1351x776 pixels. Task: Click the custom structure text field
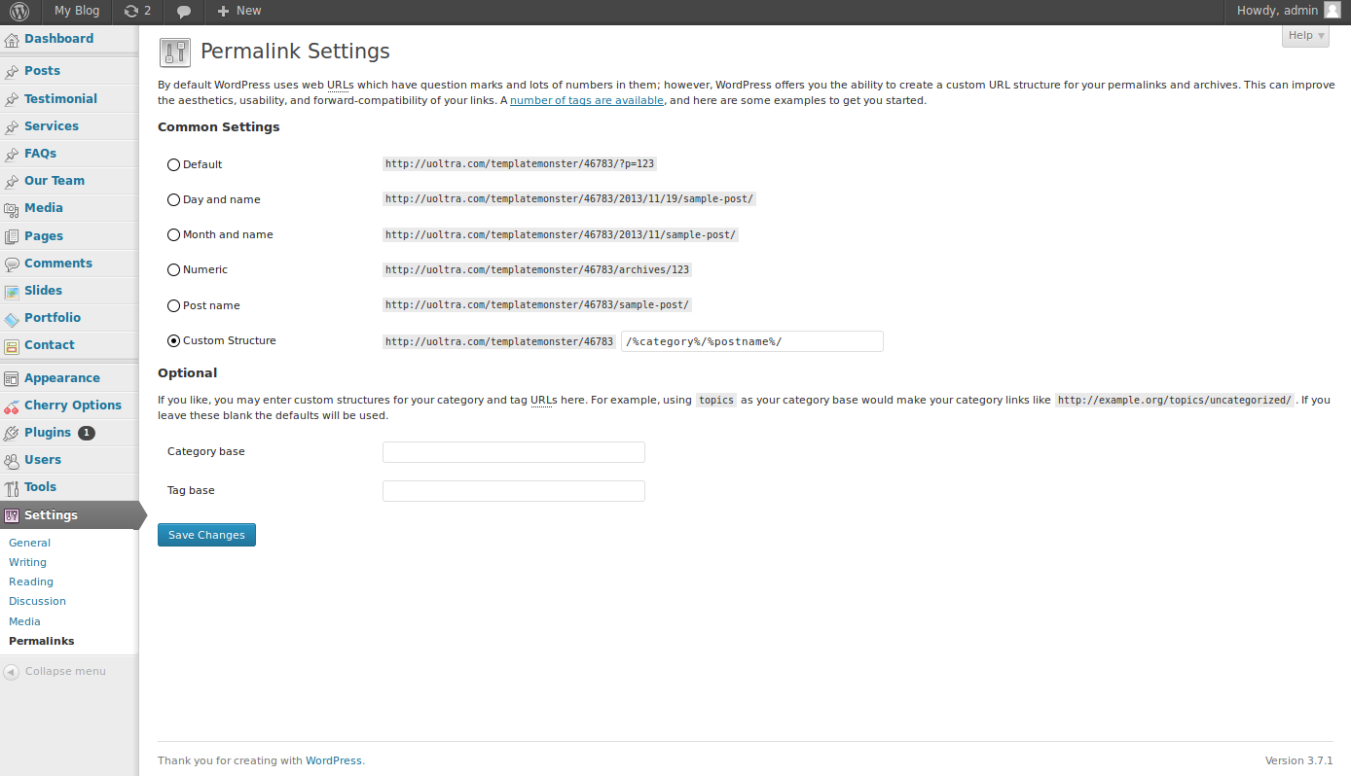point(751,341)
